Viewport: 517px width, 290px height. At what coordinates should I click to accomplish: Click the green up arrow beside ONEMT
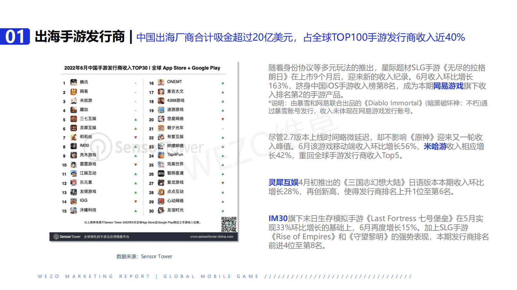[223, 83]
